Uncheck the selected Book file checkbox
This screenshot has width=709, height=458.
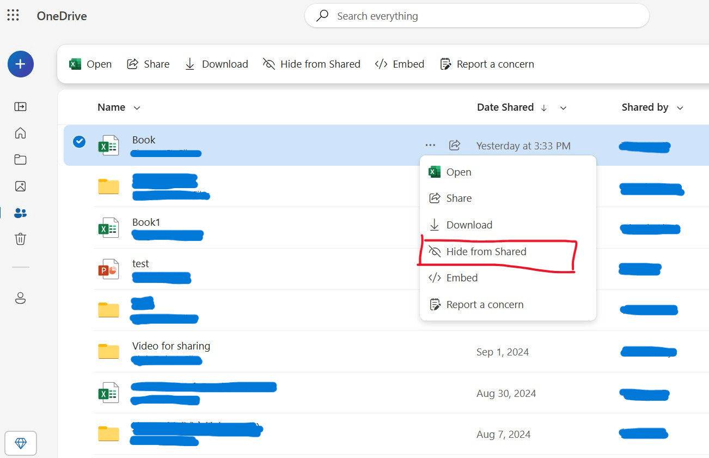click(79, 141)
